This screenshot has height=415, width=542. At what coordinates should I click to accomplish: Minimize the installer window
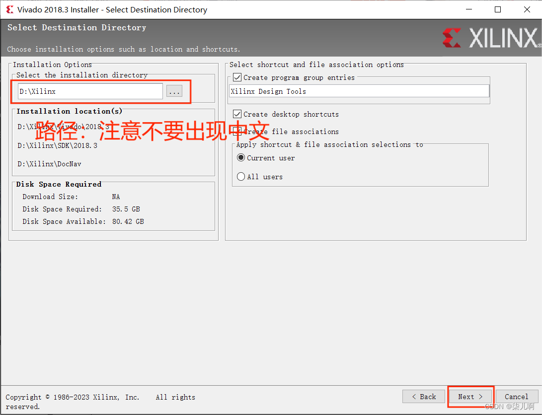469,9
